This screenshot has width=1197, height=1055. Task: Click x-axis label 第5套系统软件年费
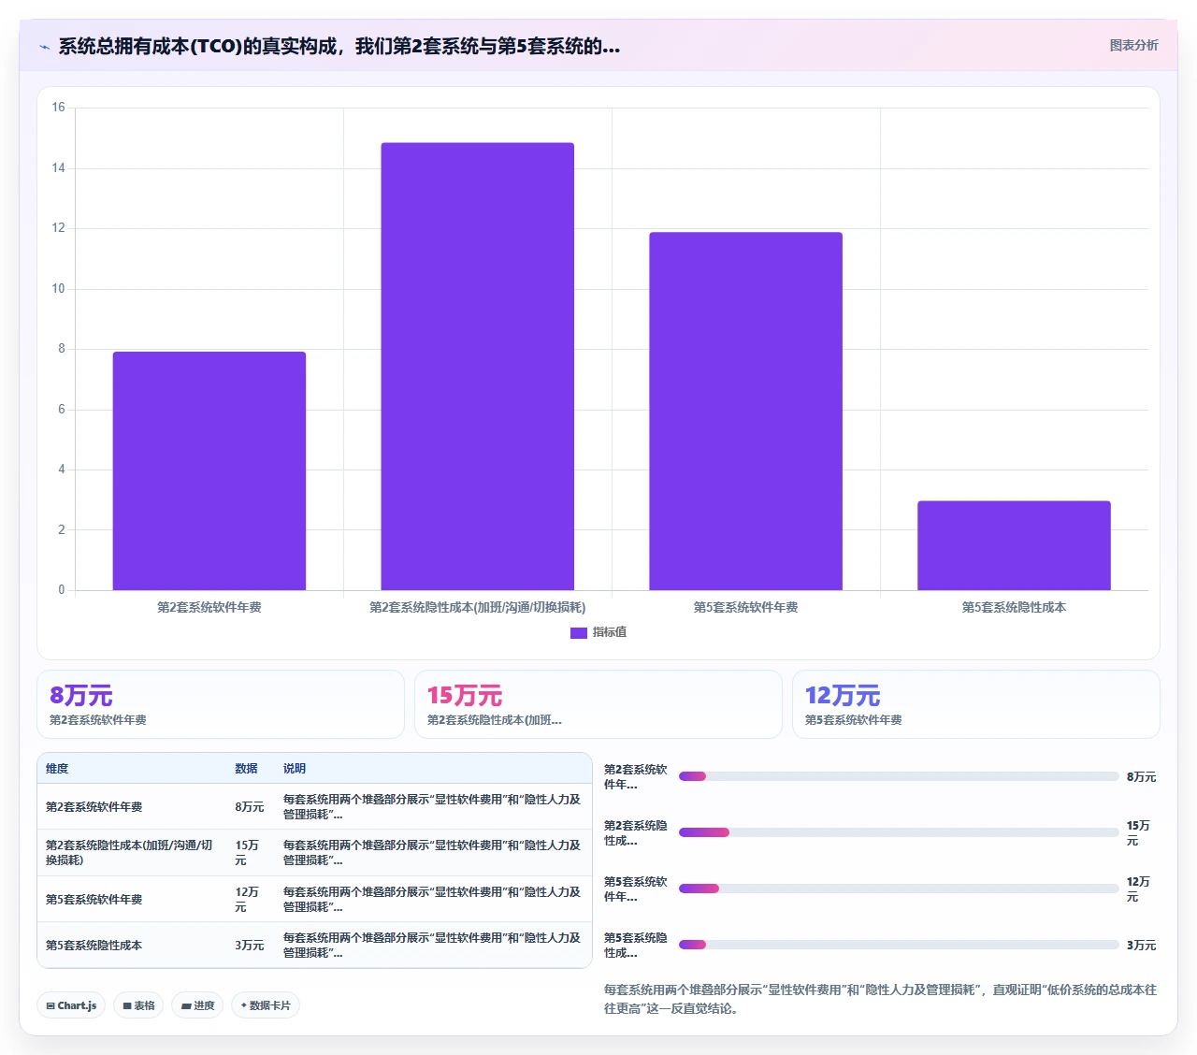pyautogui.click(x=745, y=608)
